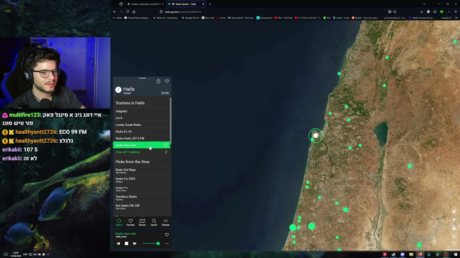Open the Game Deals bookmark
The image size is (460, 258).
click(x=241, y=18)
